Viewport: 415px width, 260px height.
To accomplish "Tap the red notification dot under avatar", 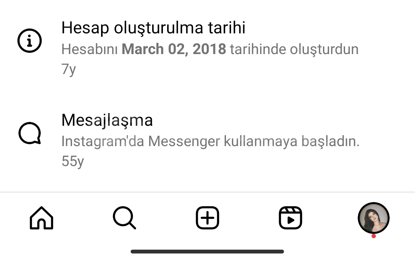I will [373, 236].
